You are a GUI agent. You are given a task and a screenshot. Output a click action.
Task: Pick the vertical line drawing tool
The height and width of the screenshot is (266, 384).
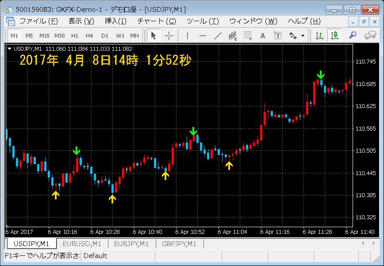[187, 36]
